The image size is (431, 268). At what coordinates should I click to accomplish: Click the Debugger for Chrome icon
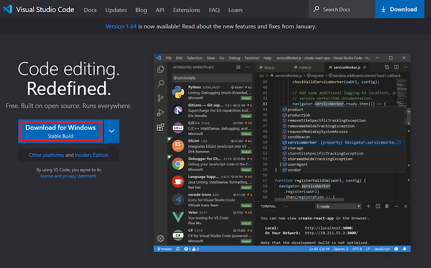click(178, 164)
